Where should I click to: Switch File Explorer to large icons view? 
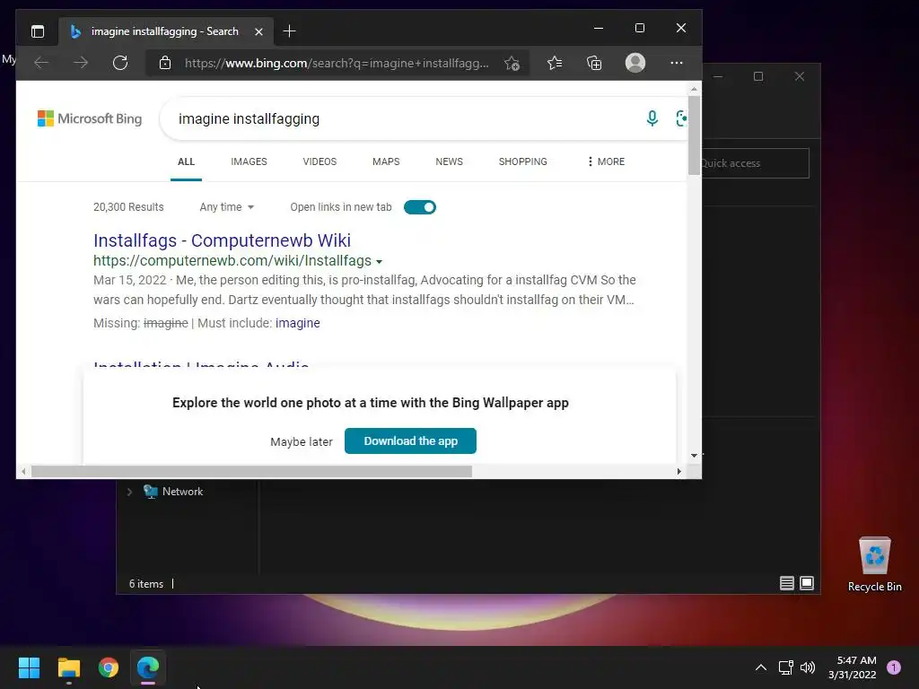(807, 583)
